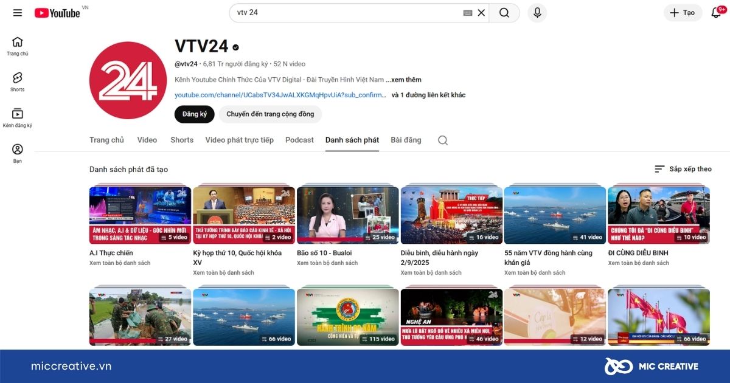Search within the channel using the magnifier icon
Screen dimensions: 730x383
pyautogui.click(x=443, y=140)
